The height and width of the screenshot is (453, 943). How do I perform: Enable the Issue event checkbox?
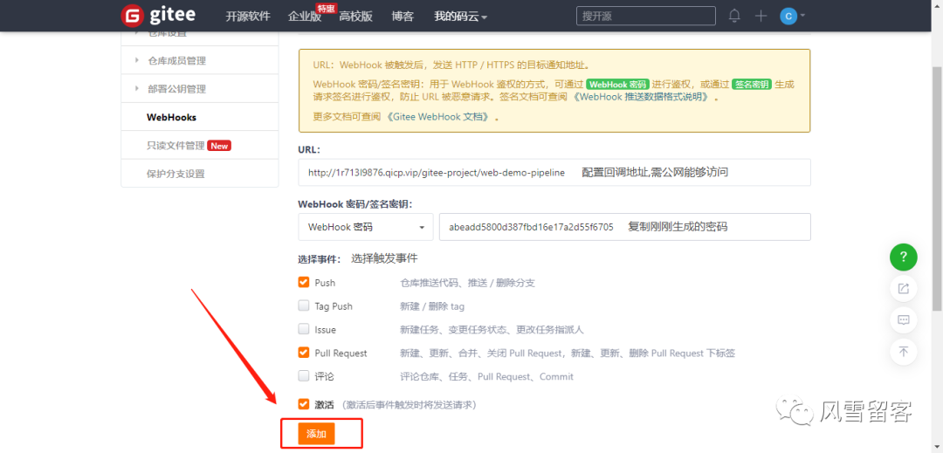304,329
